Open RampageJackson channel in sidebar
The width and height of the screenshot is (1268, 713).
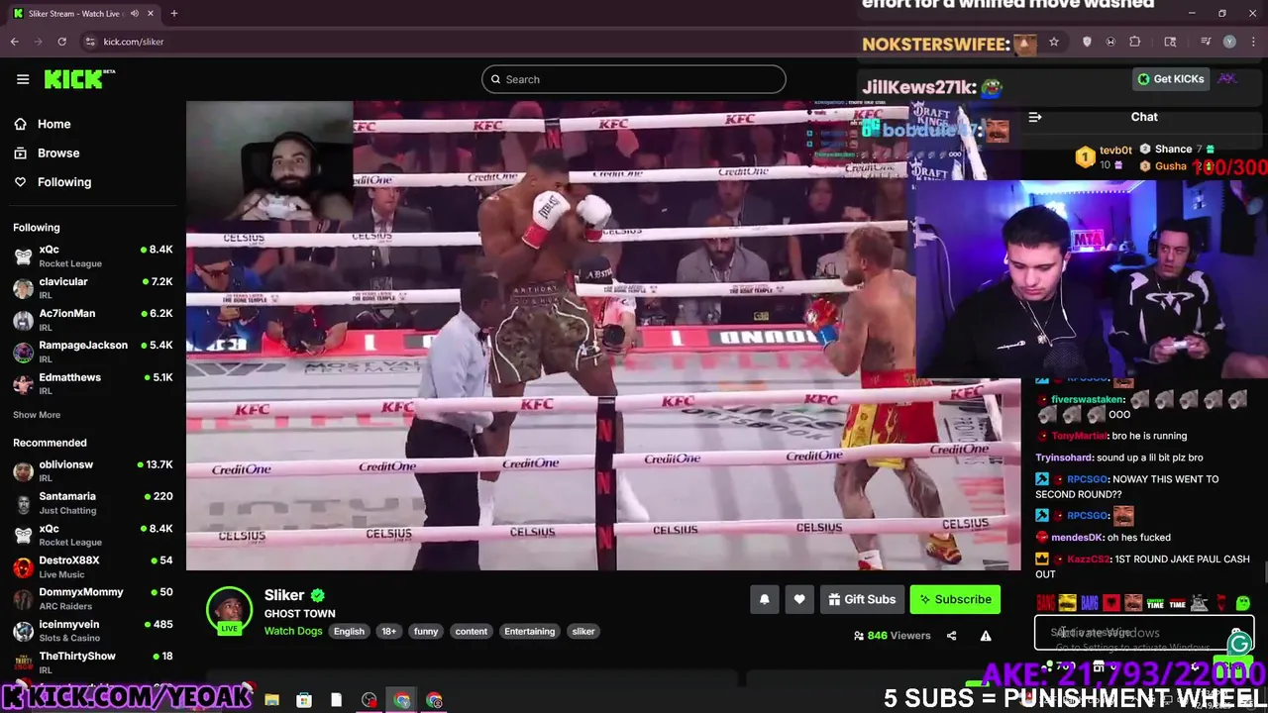(x=93, y=352)
